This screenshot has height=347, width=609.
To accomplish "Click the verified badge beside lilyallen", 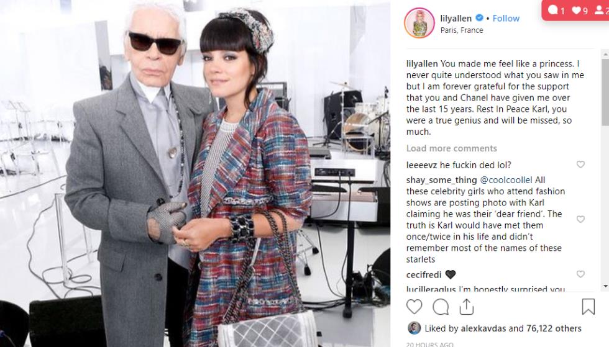I will coord(479,18).
